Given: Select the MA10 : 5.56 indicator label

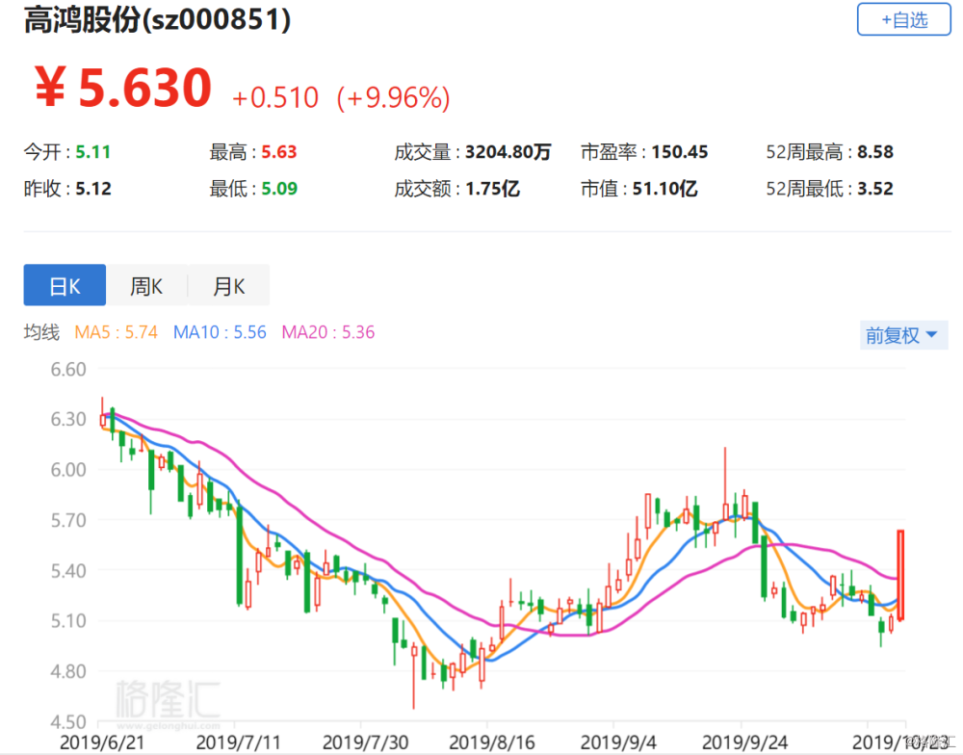Looking at the screenshot, I should (220, 332).
